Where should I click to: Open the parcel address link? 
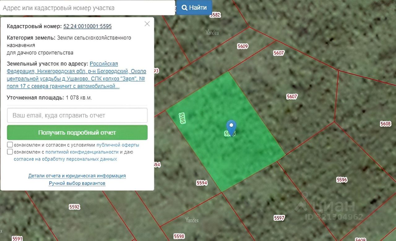[x=76, y=75]
